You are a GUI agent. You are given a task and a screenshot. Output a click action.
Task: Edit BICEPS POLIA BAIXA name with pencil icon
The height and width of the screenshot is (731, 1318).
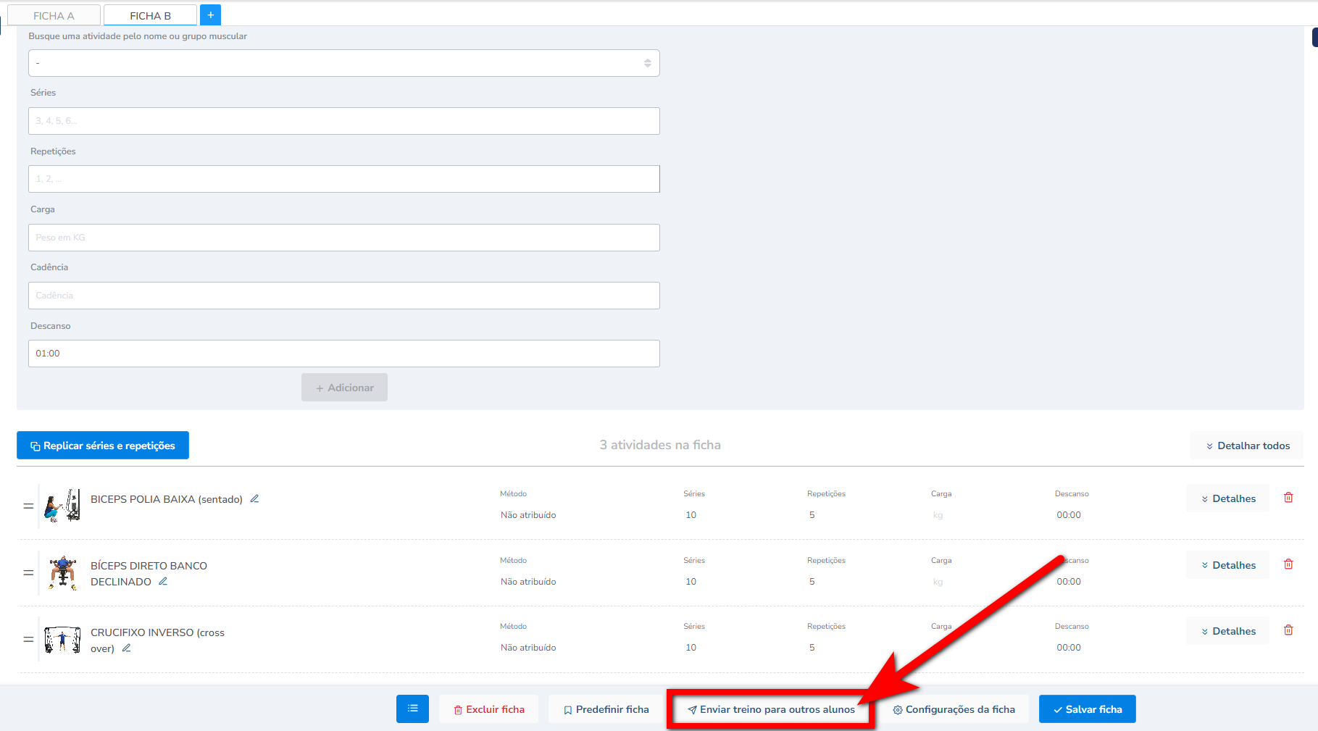254,498
